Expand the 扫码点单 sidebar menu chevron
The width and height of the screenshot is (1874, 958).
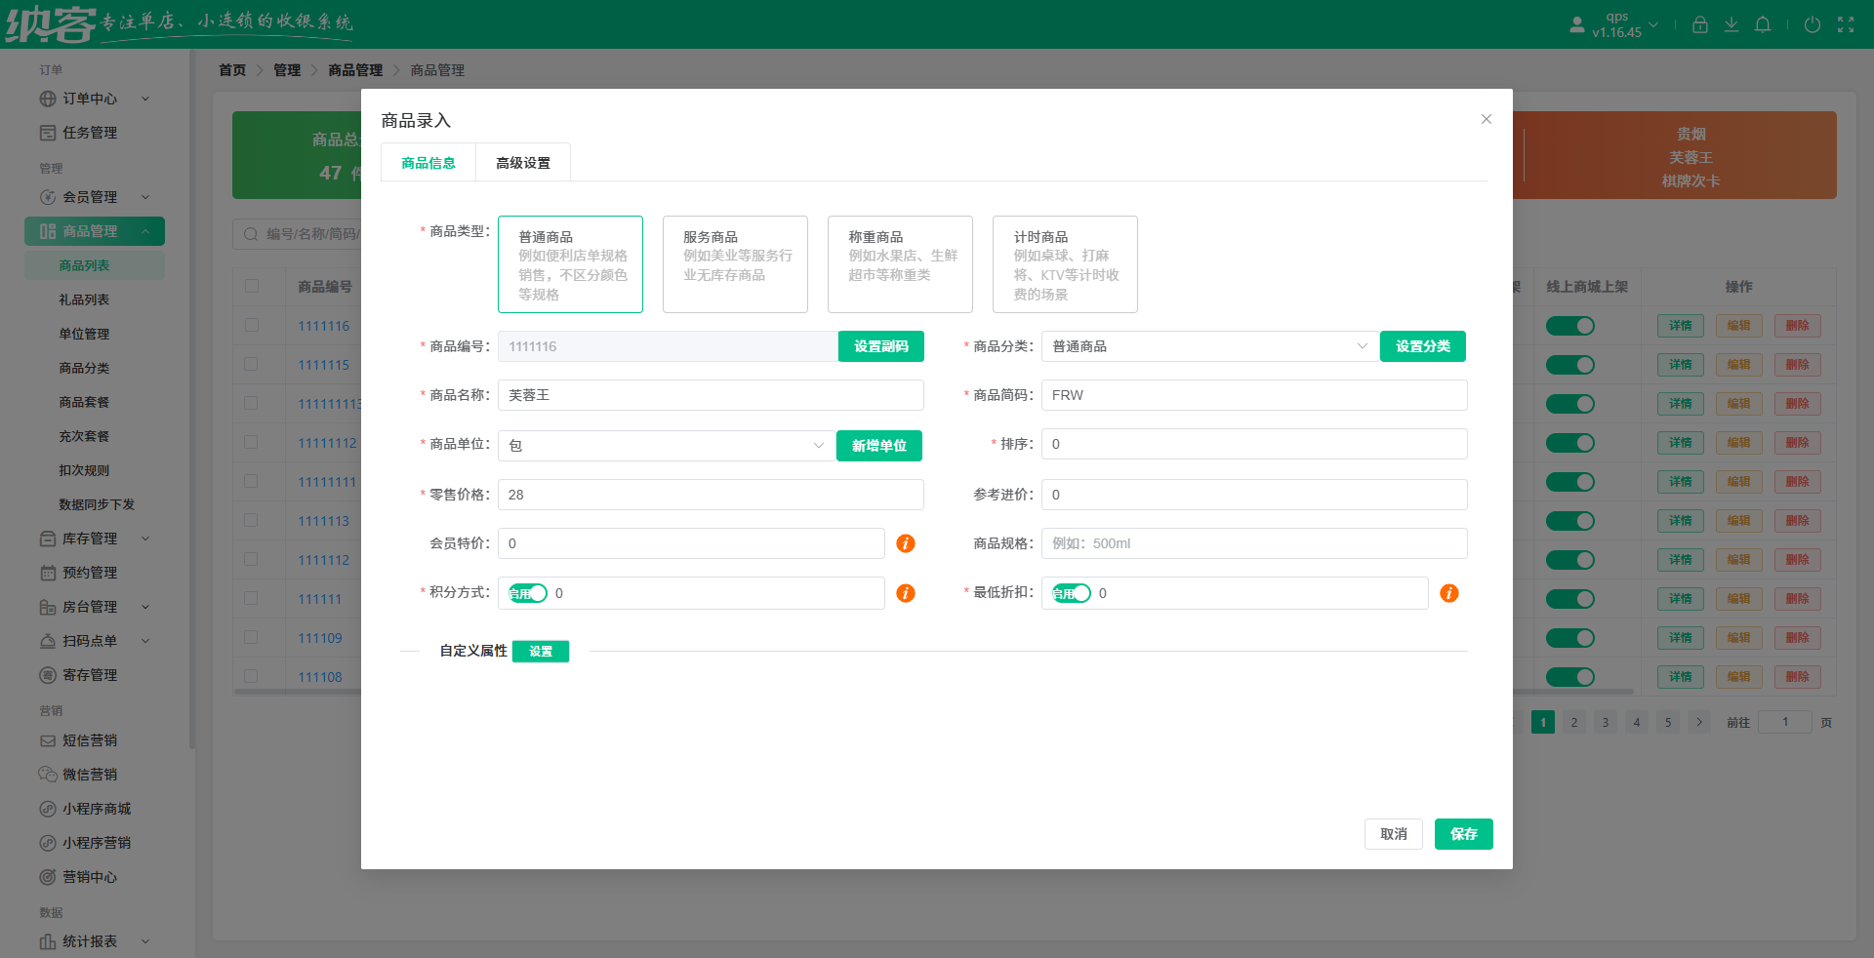(145, 641)
